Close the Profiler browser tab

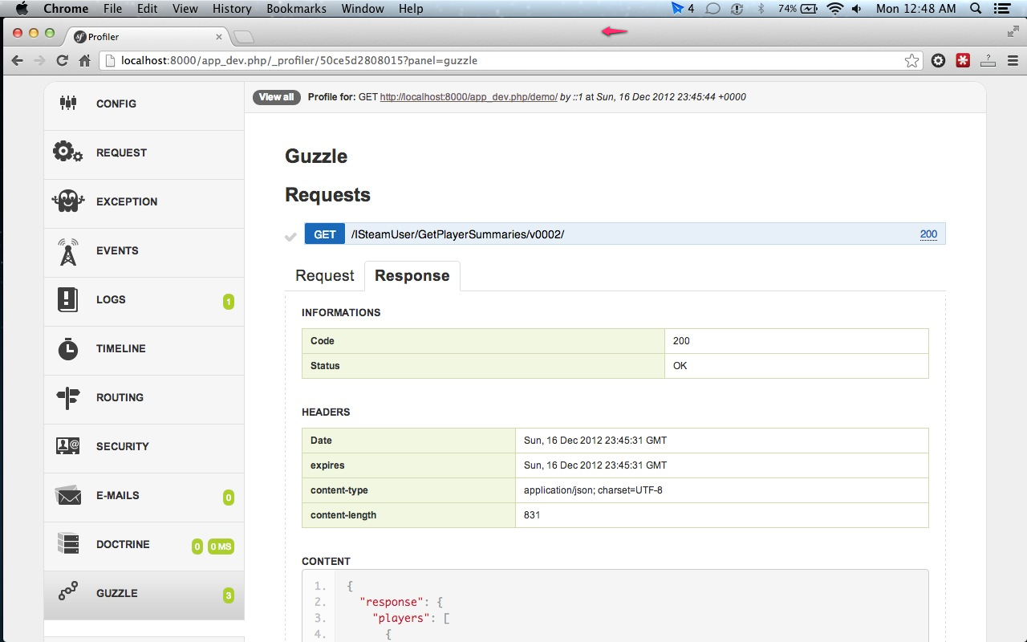coord(219,36)
